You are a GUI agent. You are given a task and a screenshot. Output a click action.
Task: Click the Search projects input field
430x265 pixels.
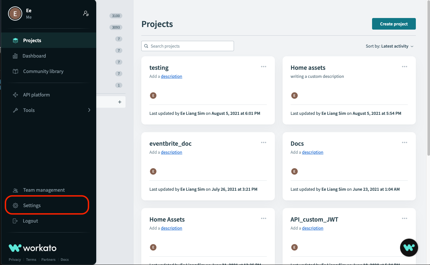tap(187, 46)
